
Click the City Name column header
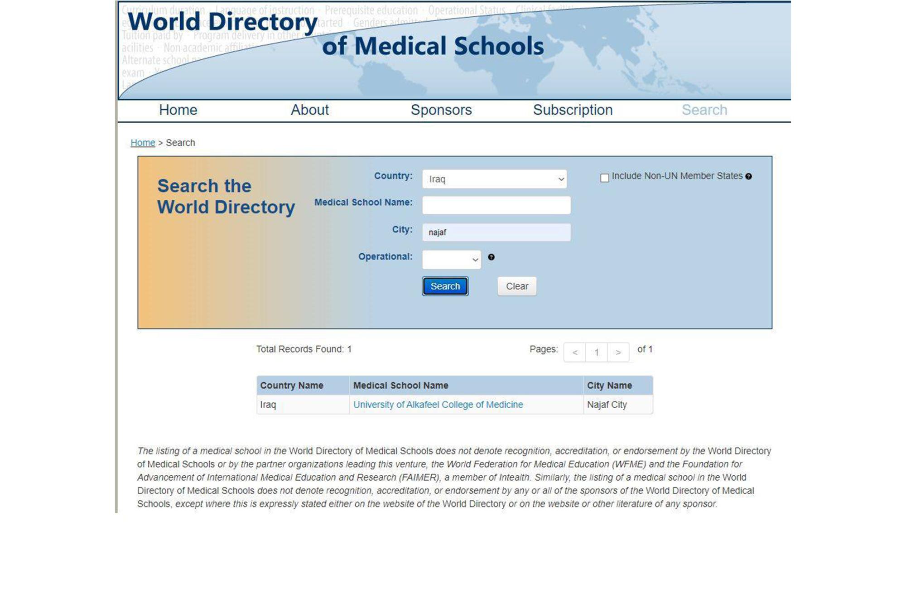pyautogui.click(x=618, y=386)
